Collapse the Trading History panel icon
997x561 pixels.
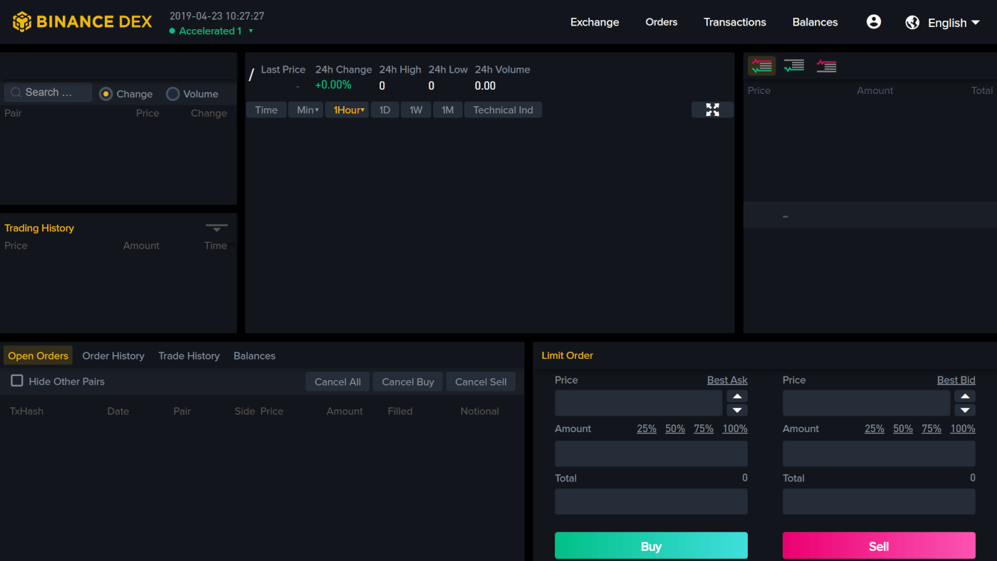(x=216, y=229)
